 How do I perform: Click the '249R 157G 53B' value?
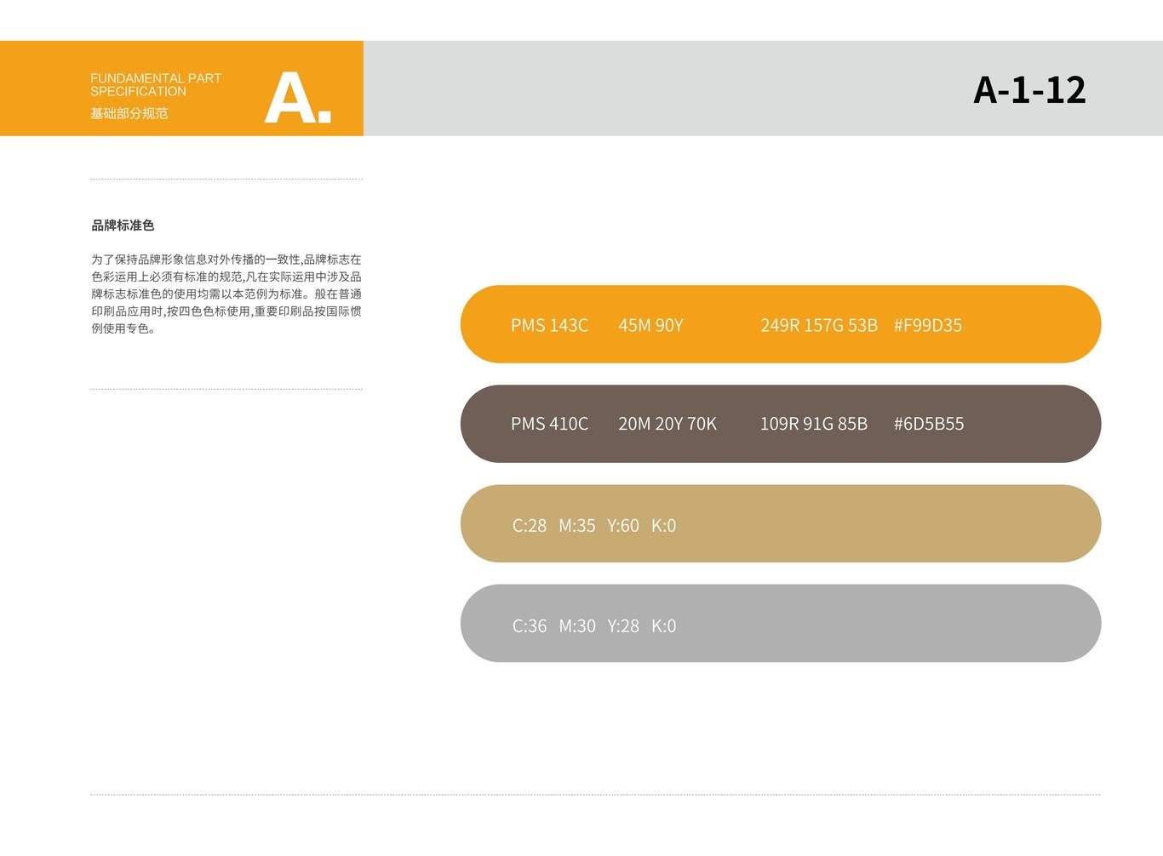click(819, 325)
